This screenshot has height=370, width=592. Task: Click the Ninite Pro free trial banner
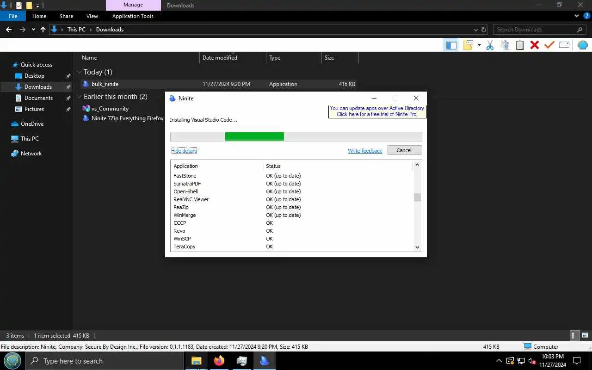(377, 111)
